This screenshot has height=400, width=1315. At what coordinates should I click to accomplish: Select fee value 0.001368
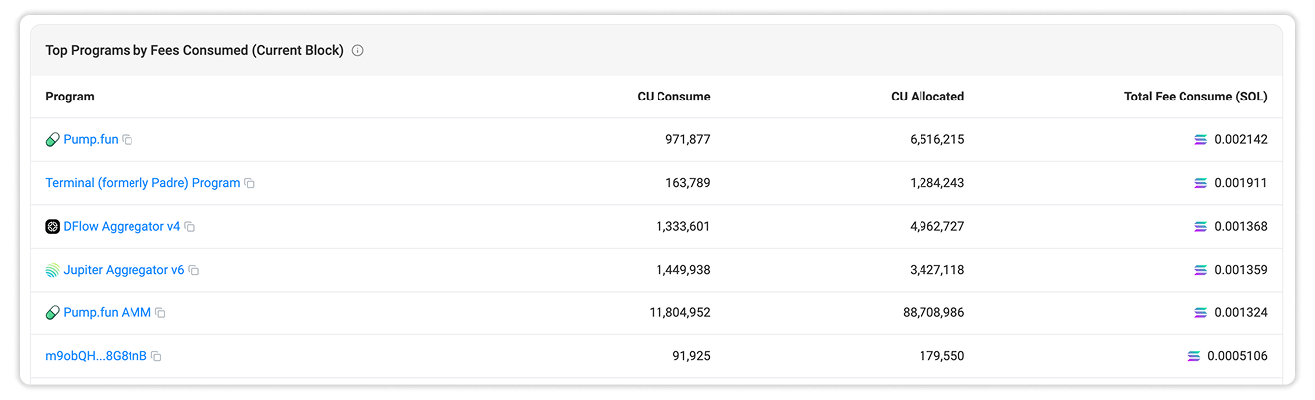[x=1241, y=226]
